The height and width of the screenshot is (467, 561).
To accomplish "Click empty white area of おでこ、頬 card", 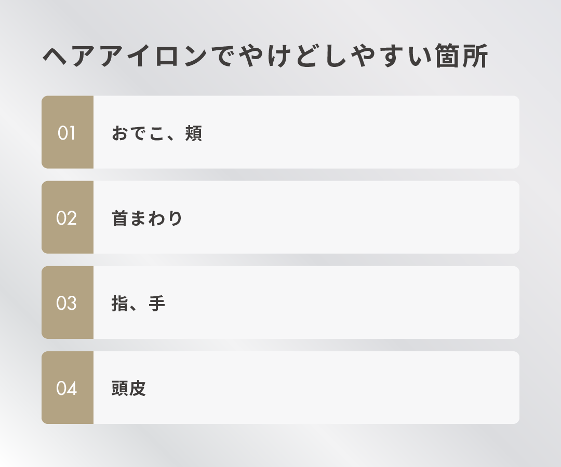I will (x=364, y=132).
